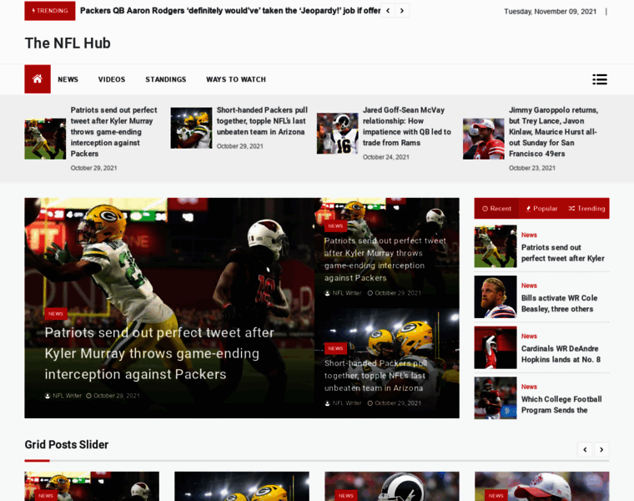634x501 pixels.
Task: Open top-strip Short-handed Packers article
Action: click(x=262, y=121)
